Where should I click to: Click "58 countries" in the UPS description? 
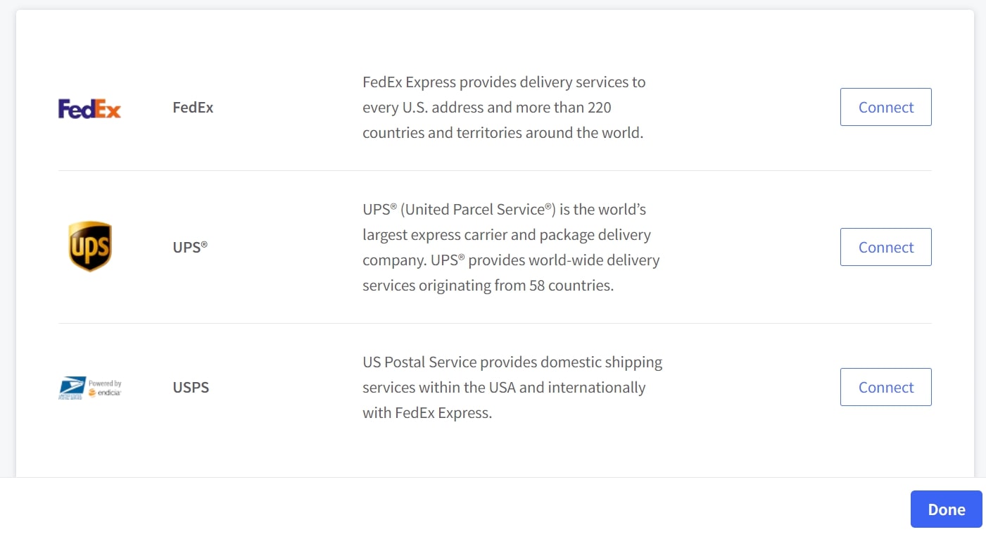tap(571, 286)
